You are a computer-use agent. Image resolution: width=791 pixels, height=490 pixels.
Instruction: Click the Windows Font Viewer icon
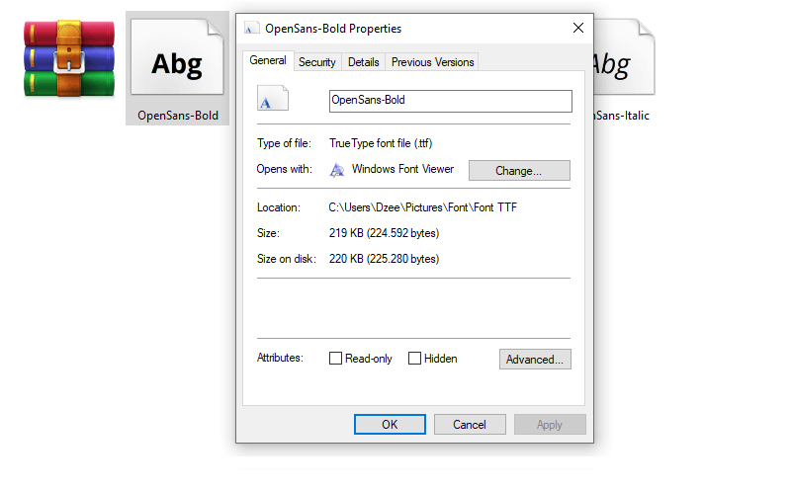337,170
